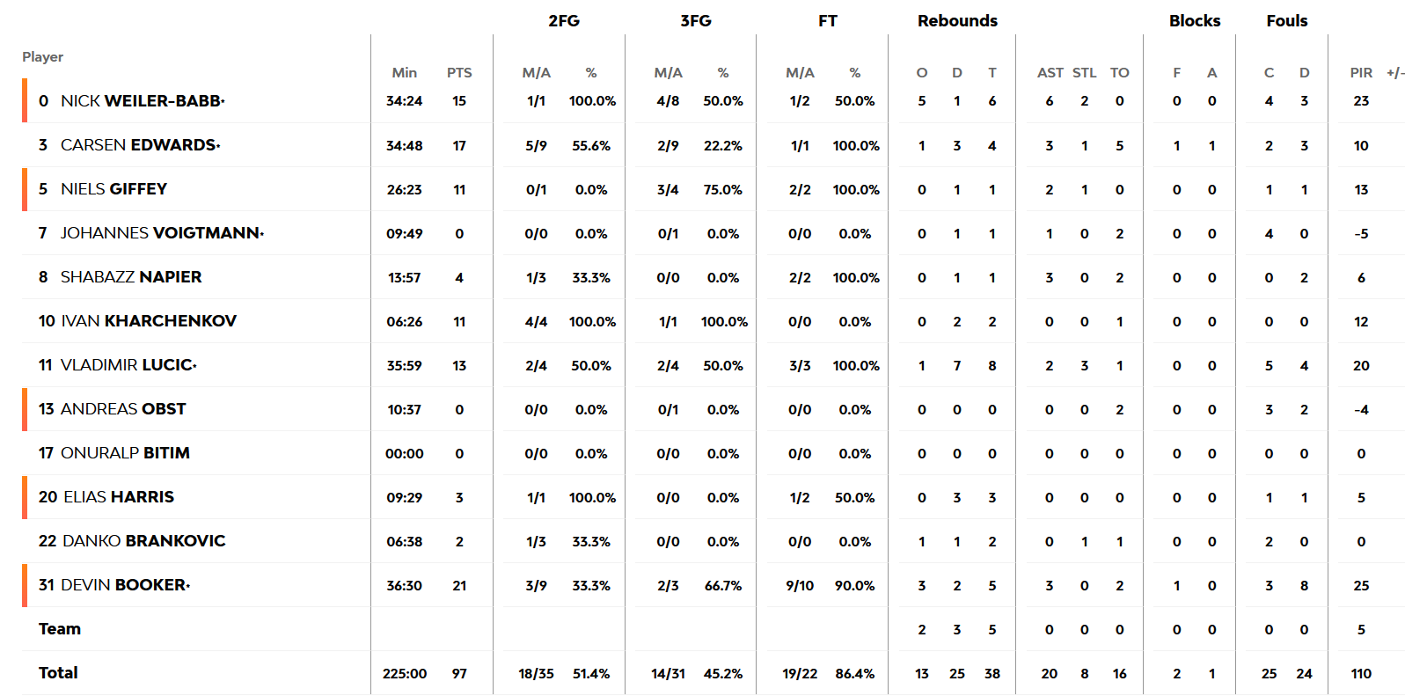Viewport: 1405px width, 696px height.
Task: Select Vladimir Lucic in the table
Action: pyautogui.click(x=128, y=365)
